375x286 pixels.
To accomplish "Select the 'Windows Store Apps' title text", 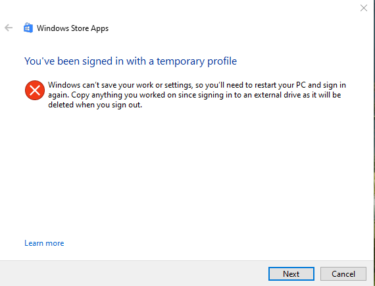I will click(72, 28).
